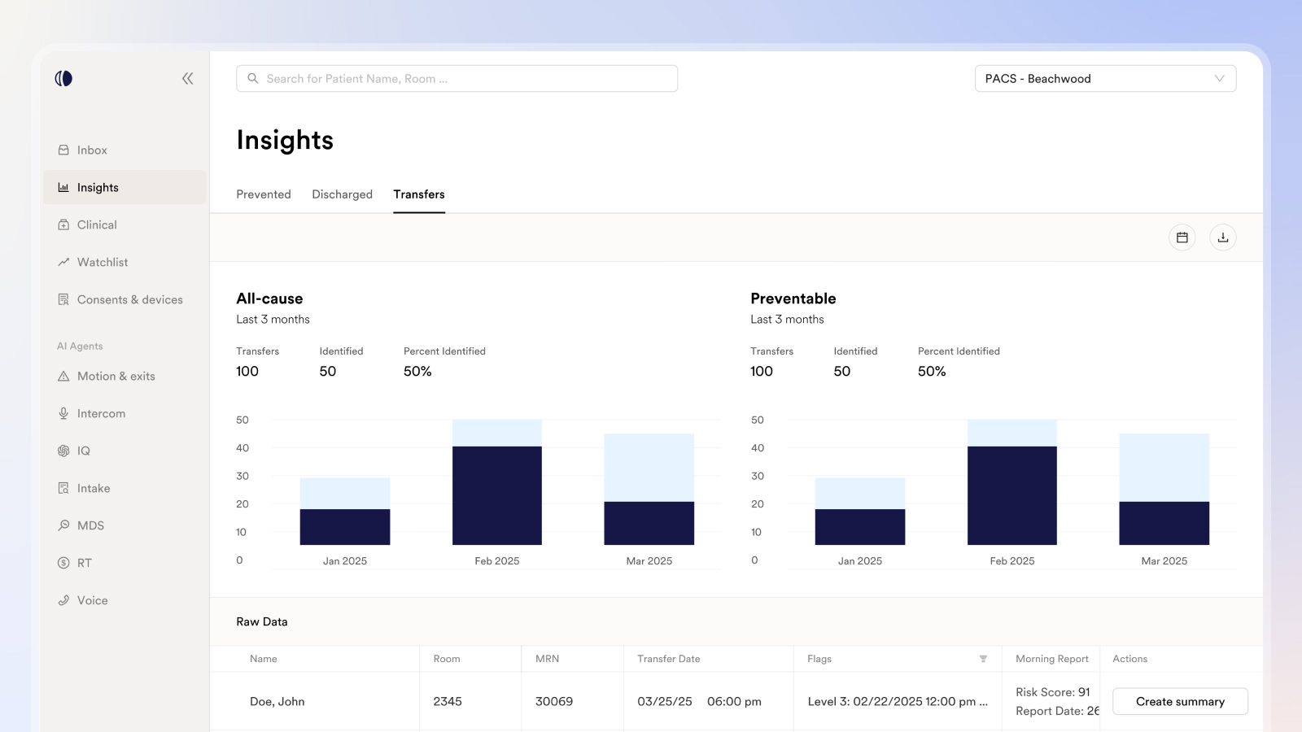The height and width of the screenshot is (732, 1302).
Task: Open Inbox from the sidebar
Action: point(125,150)
